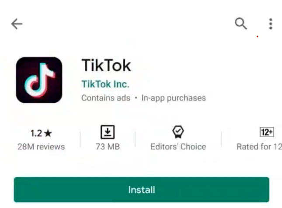Open the 28M reviews section
This screenshot has width=282, height=208.
point(41,147)
